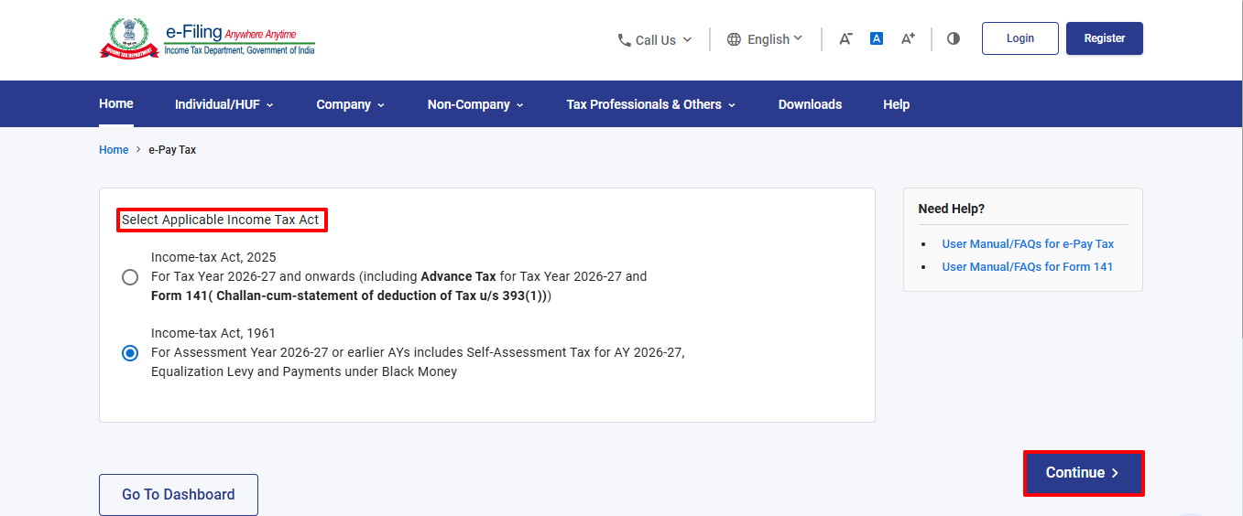Image resolution: width=1243 pixels, height=516 pixels.
Task: Open User Manual/FAQs for e-Pay Tax
Action: click(x=1028, y=244)
